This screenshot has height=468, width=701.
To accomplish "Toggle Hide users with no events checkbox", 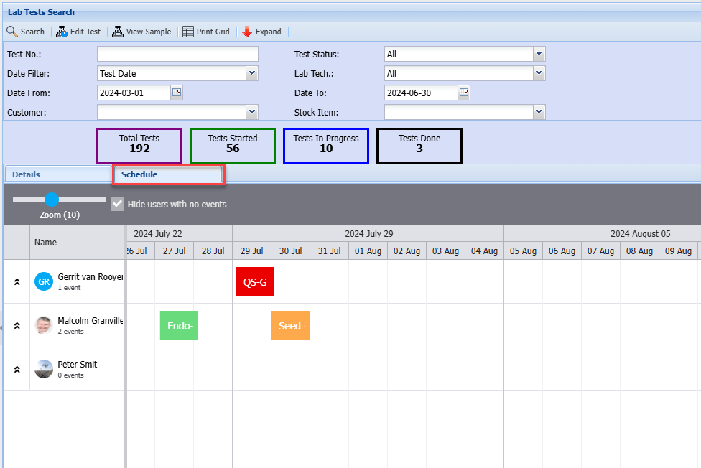I will click(117, 205).
